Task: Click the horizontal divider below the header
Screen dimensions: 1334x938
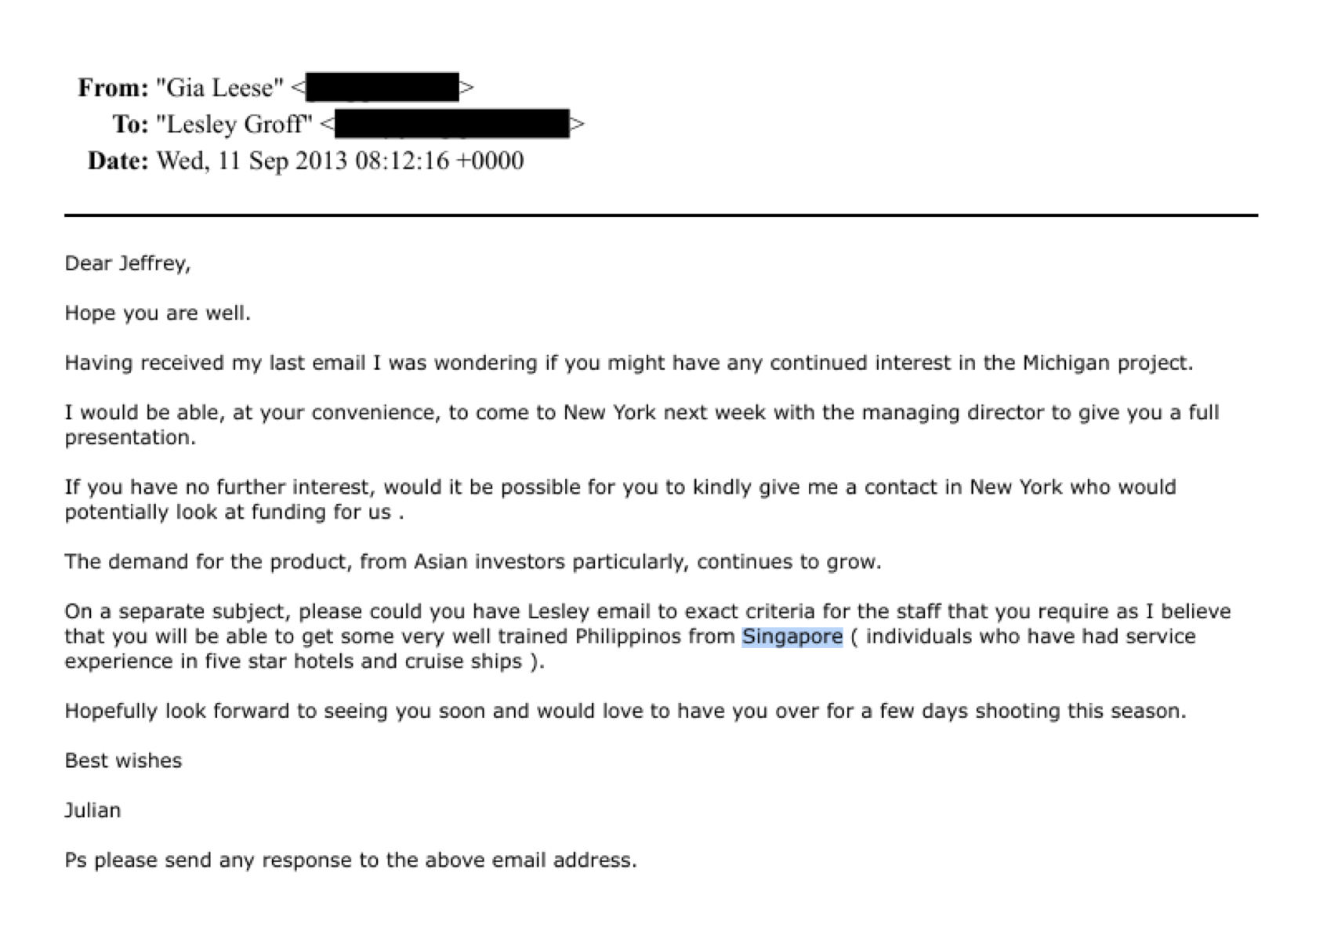Action: pos(661,215)
